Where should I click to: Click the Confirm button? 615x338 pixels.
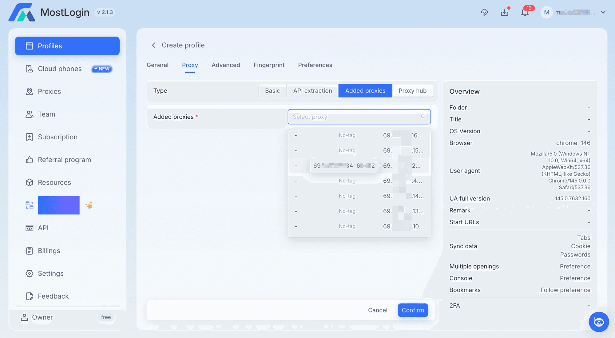[x=413, y=310]
